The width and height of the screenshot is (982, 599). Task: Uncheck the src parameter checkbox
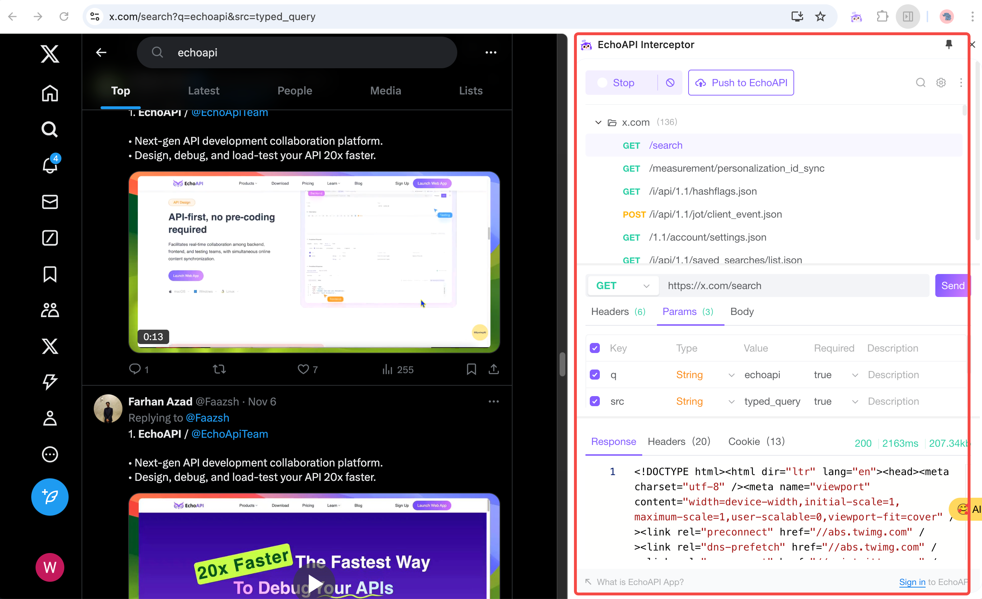point(594,401)
